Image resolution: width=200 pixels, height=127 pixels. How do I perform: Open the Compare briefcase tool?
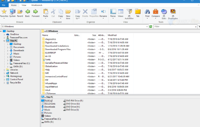click(155, 12)
